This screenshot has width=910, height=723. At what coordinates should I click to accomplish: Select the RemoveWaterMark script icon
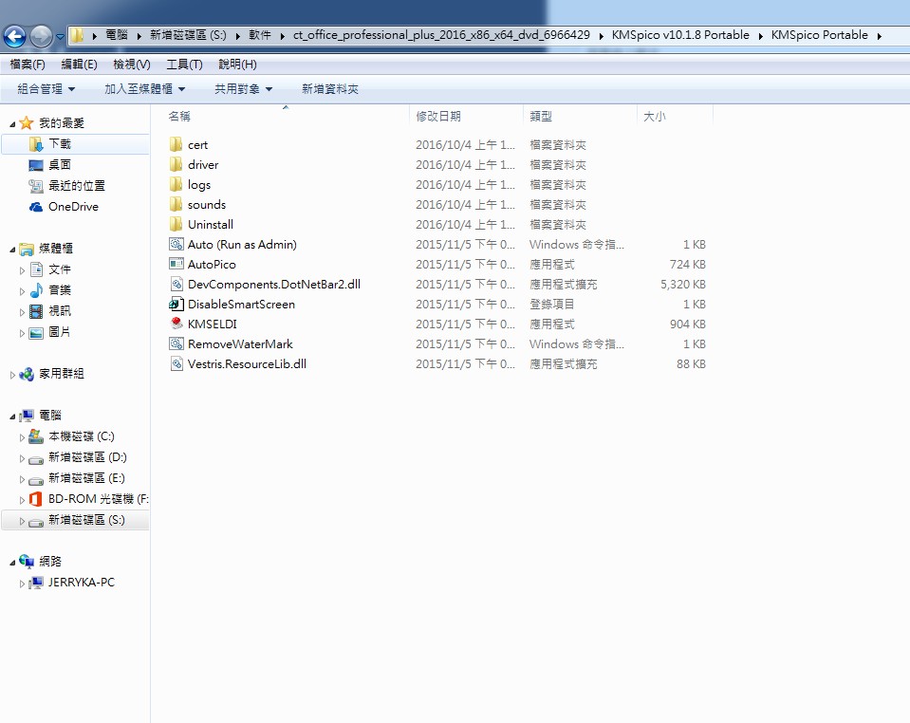[x=176, y=343]
